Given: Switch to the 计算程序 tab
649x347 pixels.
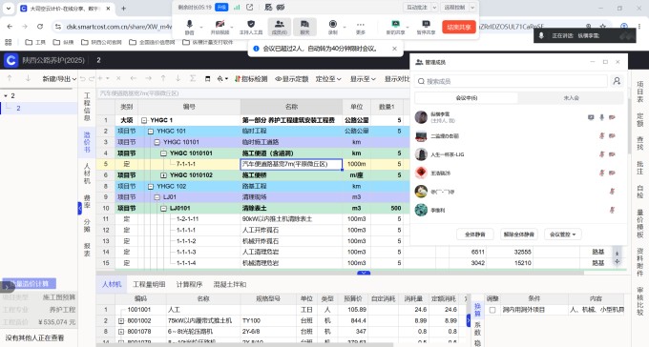Looking at the screenshot, I should point(189,284).
